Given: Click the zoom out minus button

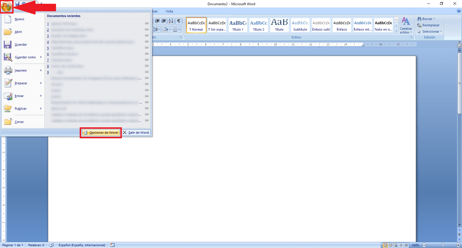Looking at the screenshot, I should tap(424, 245).
